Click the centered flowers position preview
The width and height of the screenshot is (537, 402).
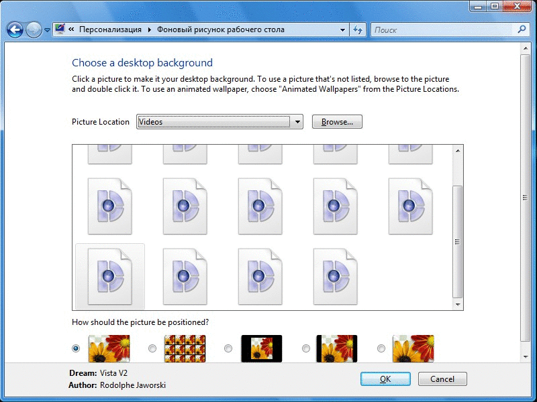pos(262,348)
